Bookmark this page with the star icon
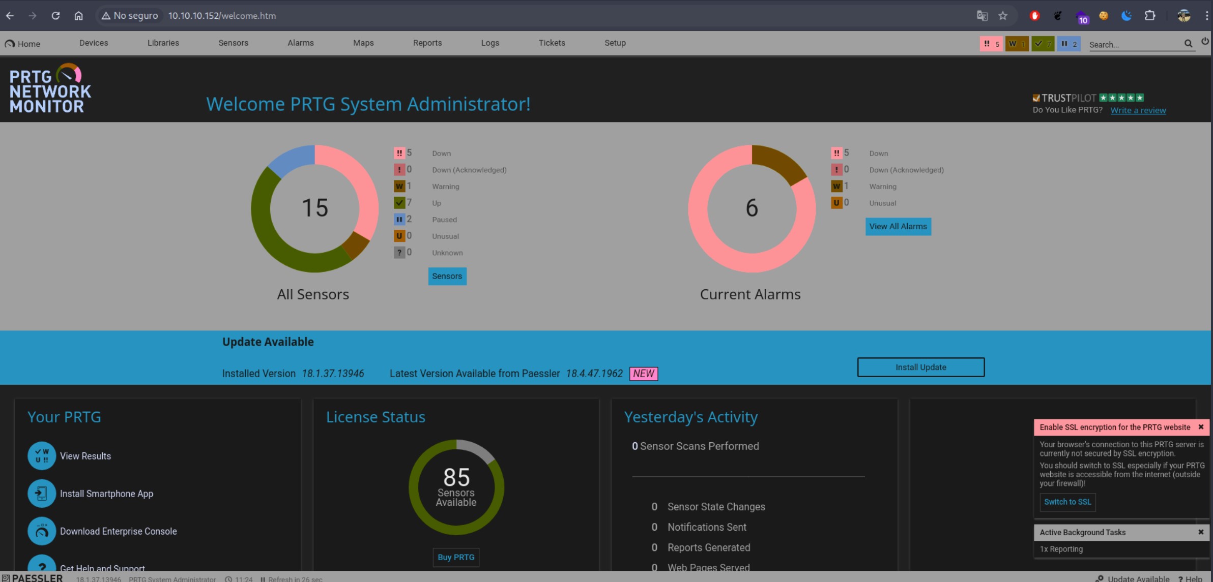The width and height of the screenshot is (1213, 582). [x=1003, y=16]
